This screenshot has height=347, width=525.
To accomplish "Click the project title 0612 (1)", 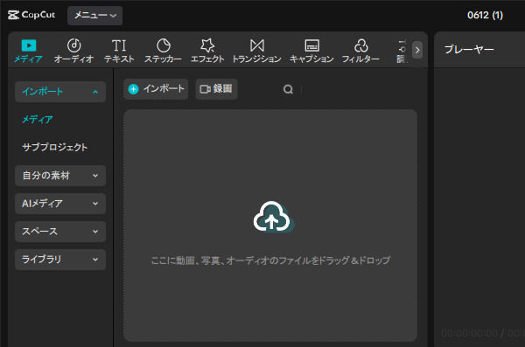I will pyautogui.click(x=485, y=15).
